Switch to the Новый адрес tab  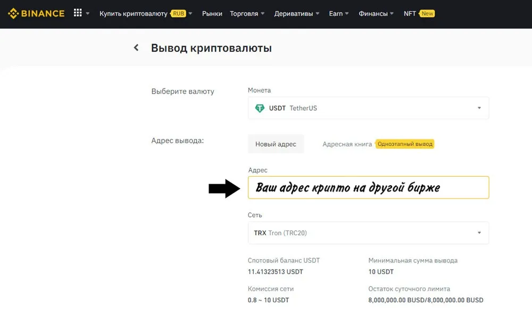click(x=276, y=144)
